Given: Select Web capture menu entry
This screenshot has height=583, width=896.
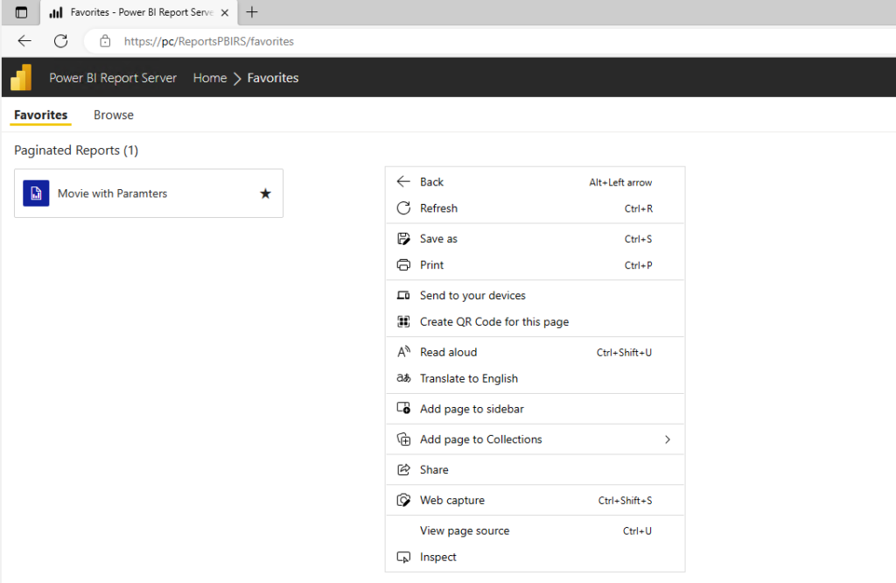Looking at the screenshot, I should tap(535, 500).
